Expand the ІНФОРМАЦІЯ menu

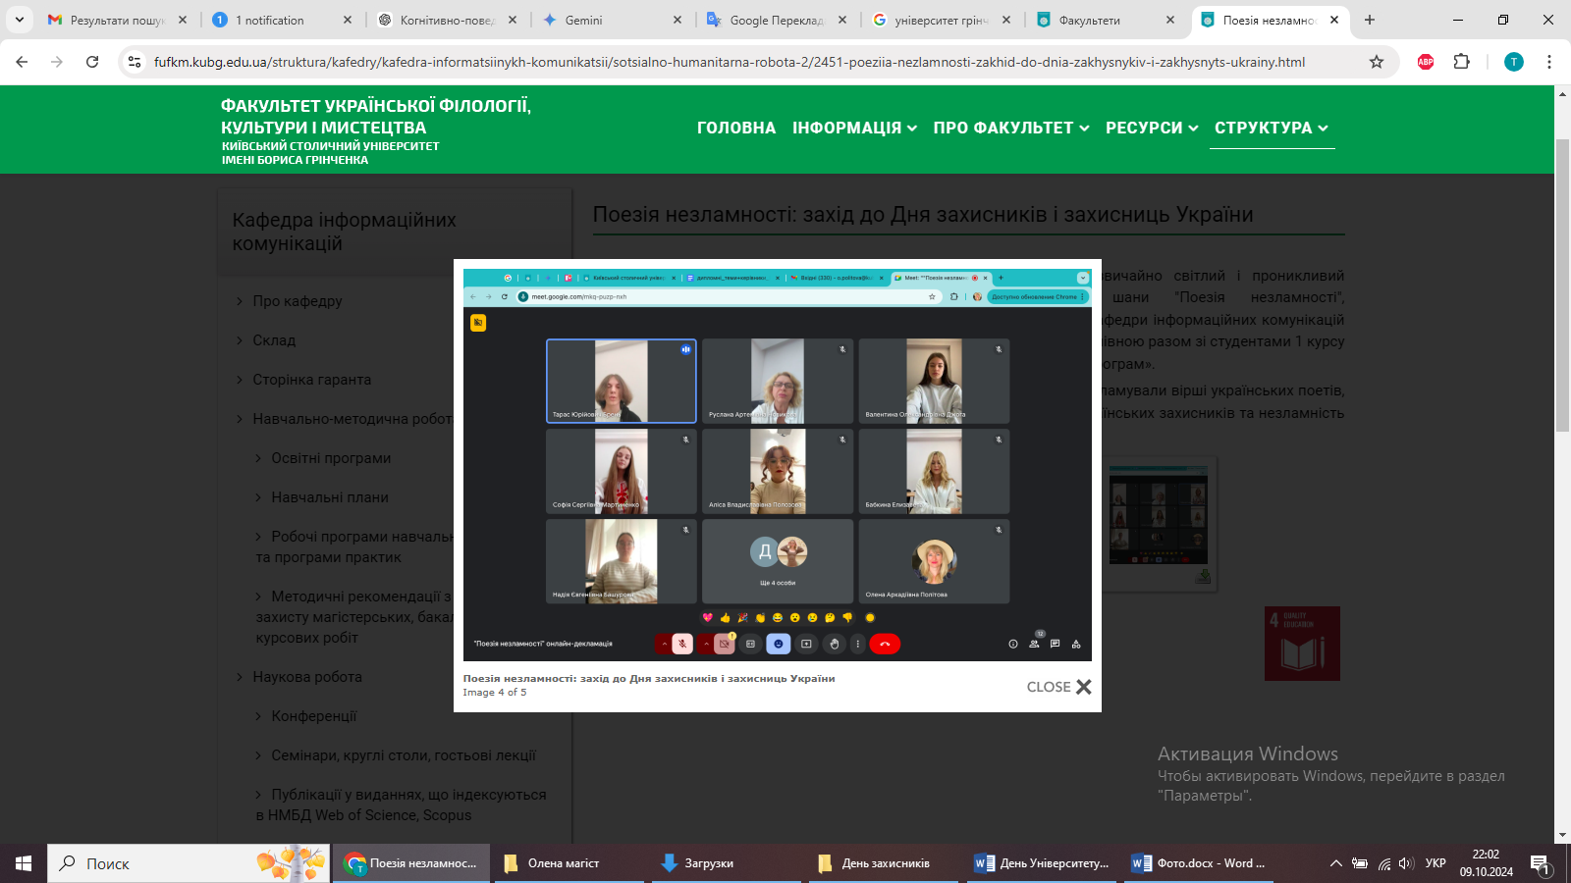coord(854,128)
